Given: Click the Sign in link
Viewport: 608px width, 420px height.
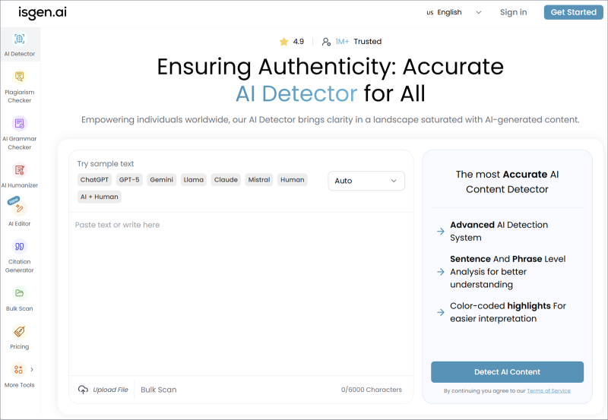Looking at the screenshot, I should coord(514,12).
